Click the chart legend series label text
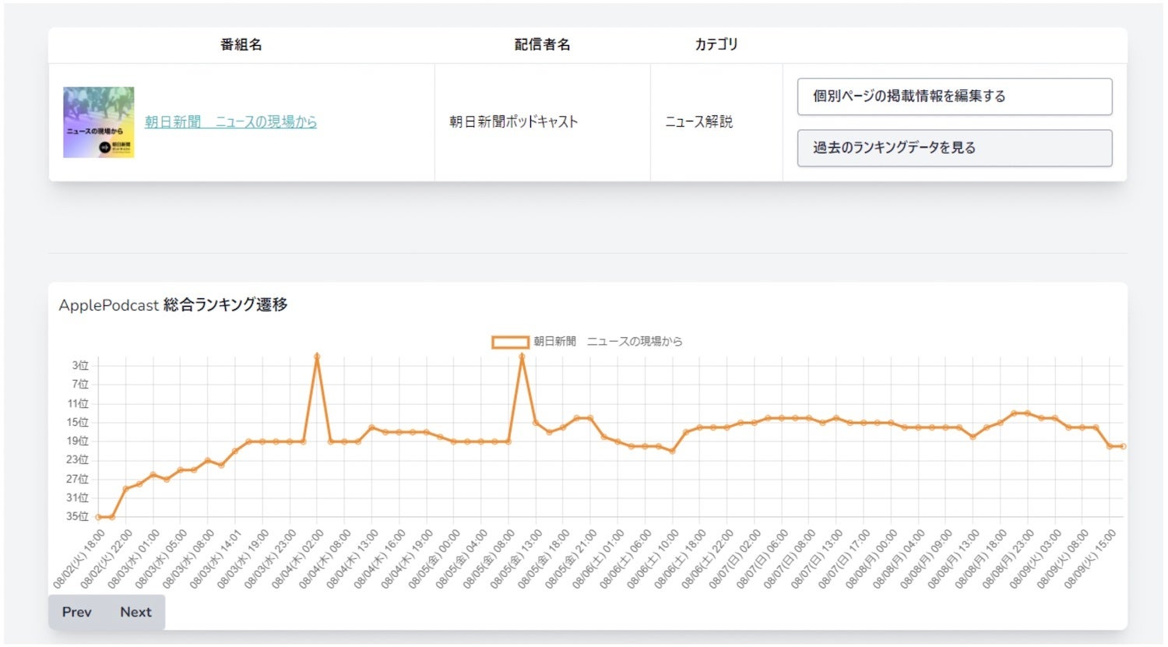 607,342
